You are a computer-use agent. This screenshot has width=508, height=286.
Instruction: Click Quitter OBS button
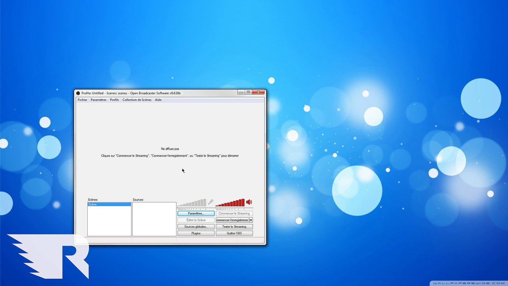pyautogui.click(x=234, y=233)
